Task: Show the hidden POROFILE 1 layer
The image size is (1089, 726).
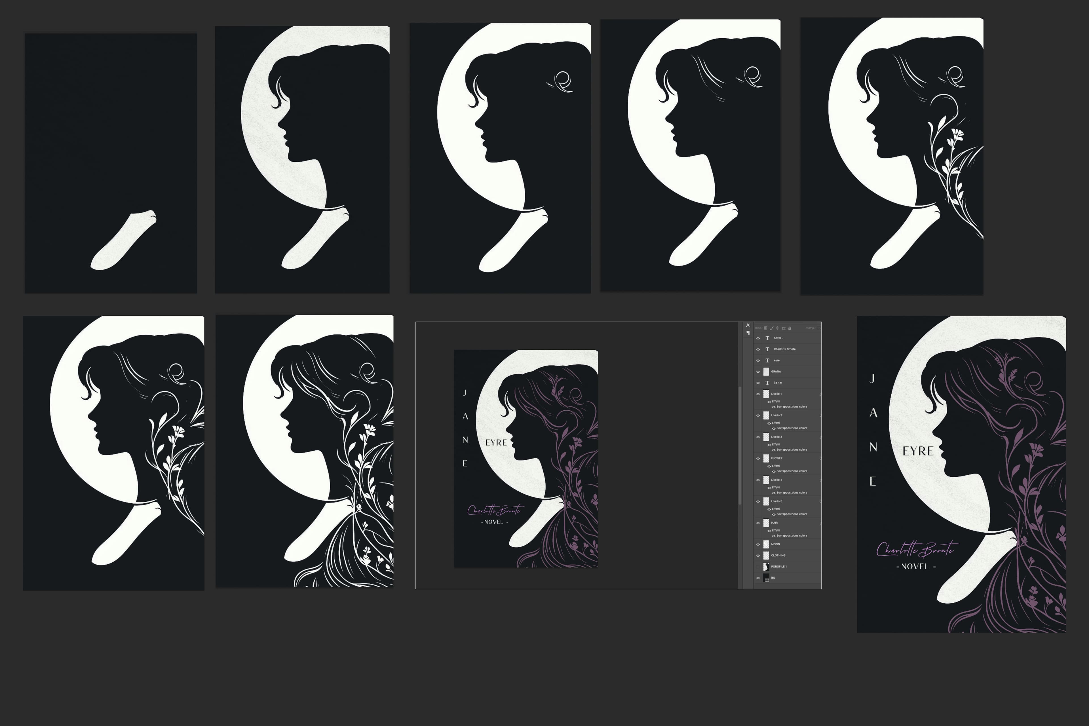Action: (758, 567)
